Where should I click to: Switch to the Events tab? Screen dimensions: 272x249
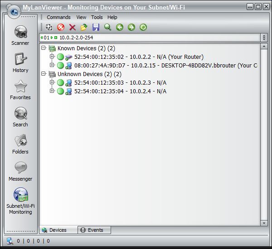pyautogui.click(x=94, y=230)
